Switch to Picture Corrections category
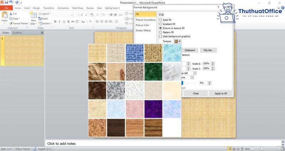The height and width of the screenshot is (151, 285). (x=145, y=20)
